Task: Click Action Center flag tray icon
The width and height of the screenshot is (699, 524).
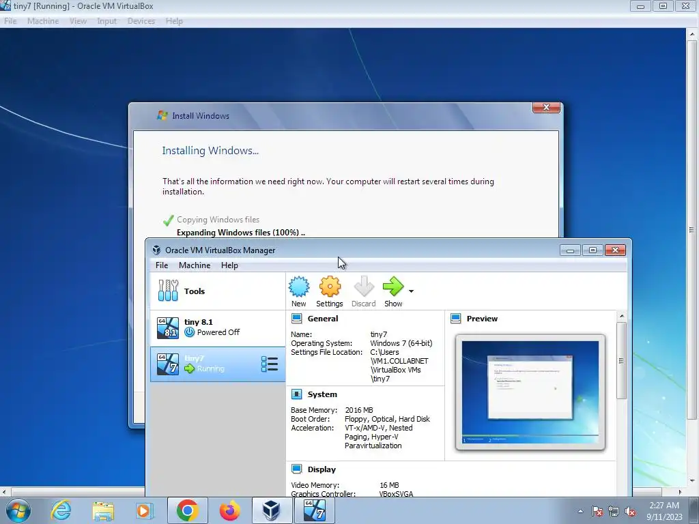Action: point(597,511)
